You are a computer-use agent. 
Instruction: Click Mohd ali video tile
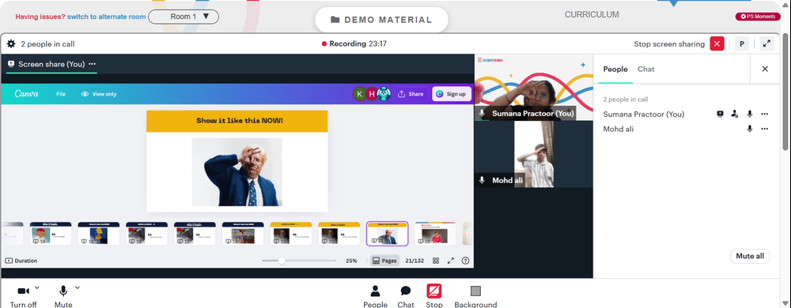tap(533, 154)
